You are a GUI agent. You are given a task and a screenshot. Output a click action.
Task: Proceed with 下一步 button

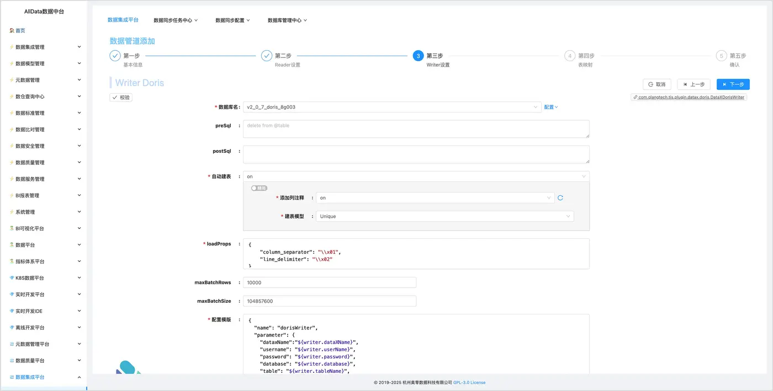point(733,84)
